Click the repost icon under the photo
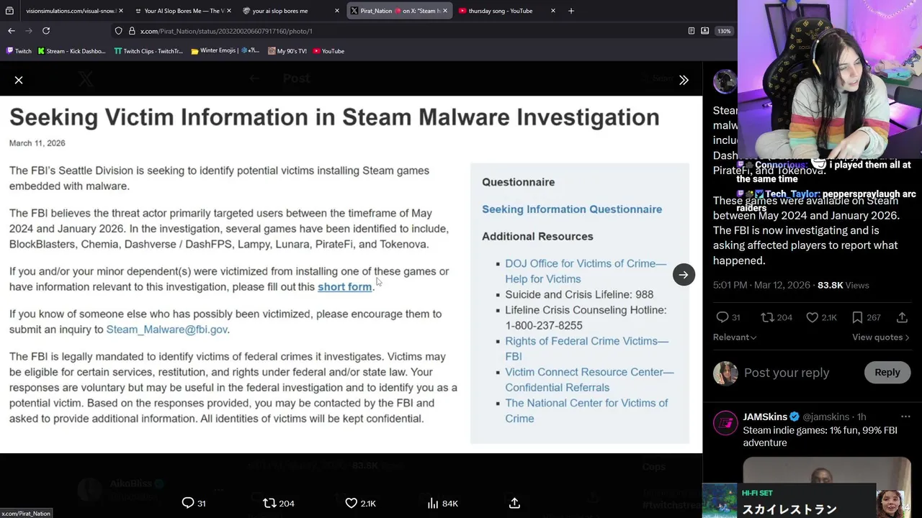This screenshot has width=922, height=518. tap(269, 503)
